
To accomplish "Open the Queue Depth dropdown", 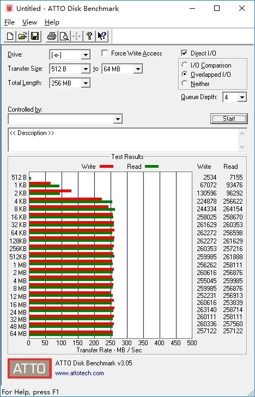I will coord(242,97).
